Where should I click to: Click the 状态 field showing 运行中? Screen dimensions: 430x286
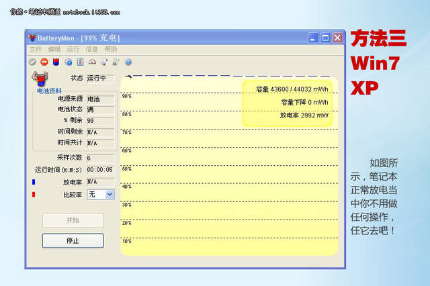101,79
